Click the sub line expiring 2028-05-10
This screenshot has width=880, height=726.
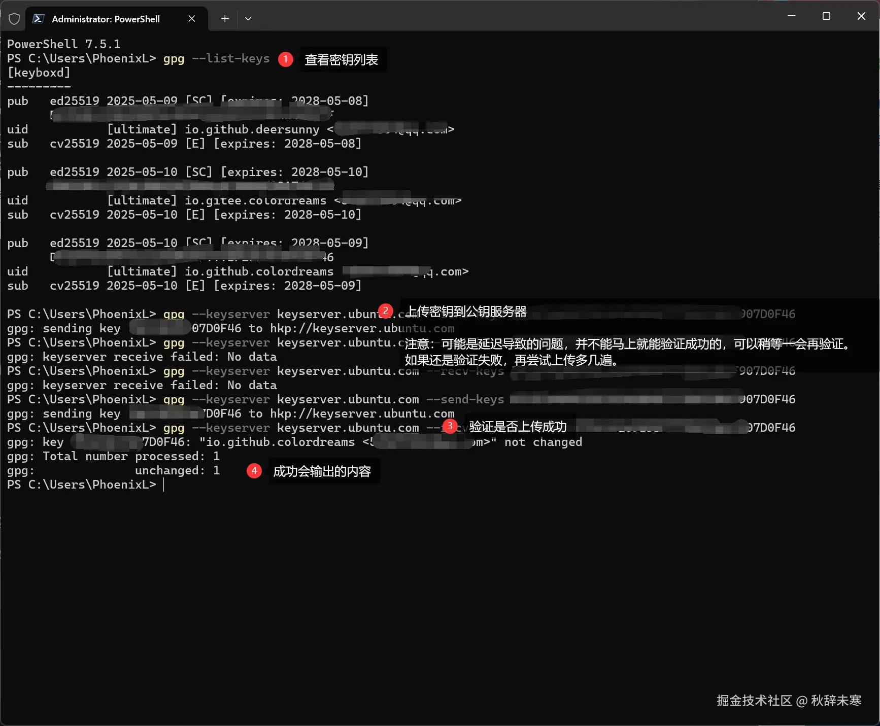click(184, 215)
